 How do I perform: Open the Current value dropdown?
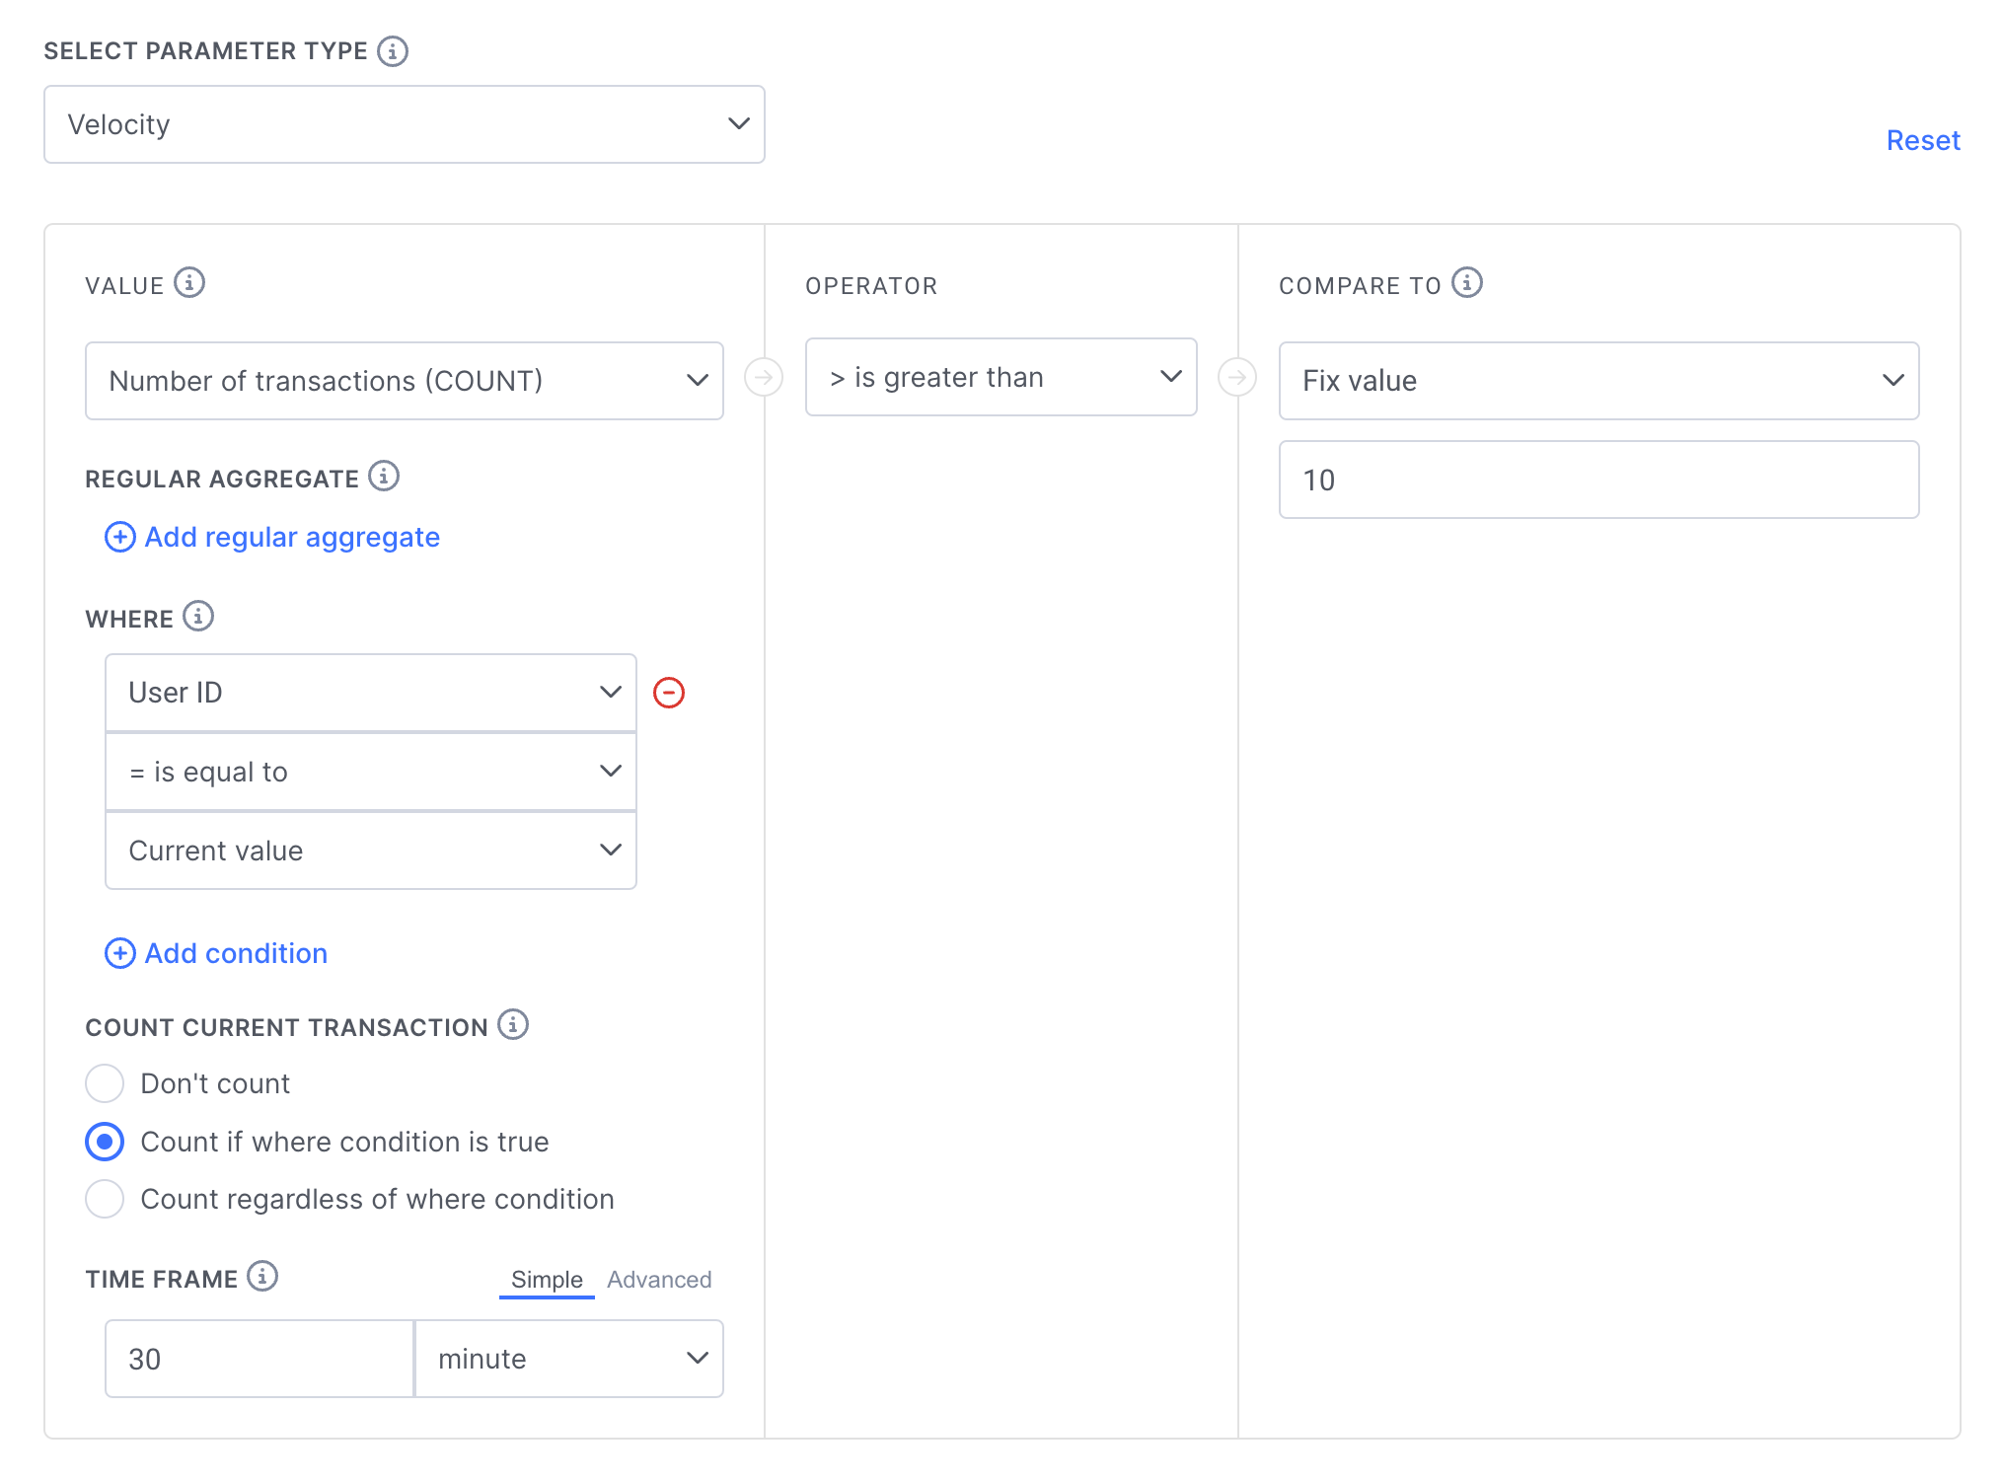(x=371, y=851)
